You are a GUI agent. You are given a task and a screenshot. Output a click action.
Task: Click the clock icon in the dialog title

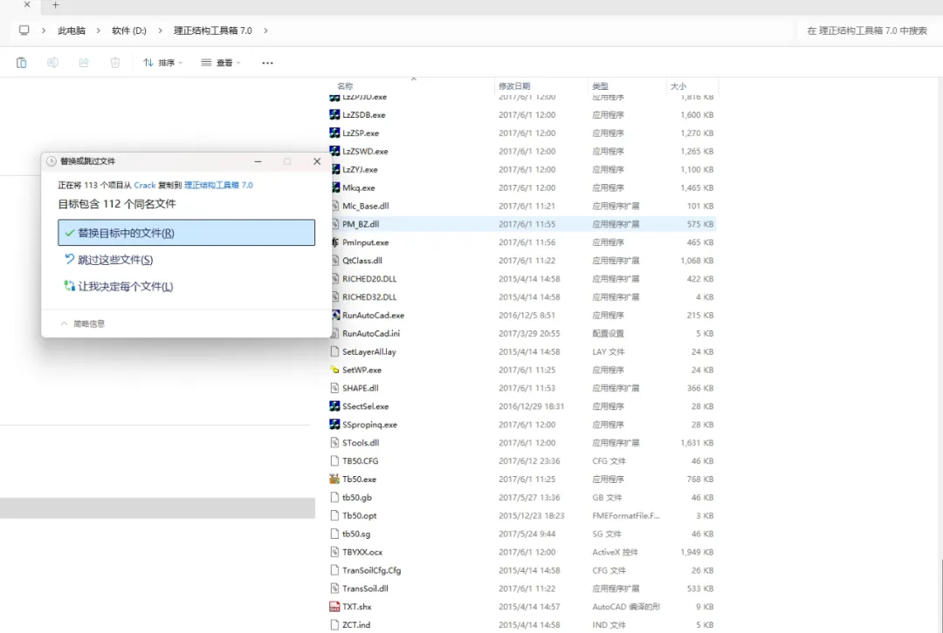pos(52,161)
